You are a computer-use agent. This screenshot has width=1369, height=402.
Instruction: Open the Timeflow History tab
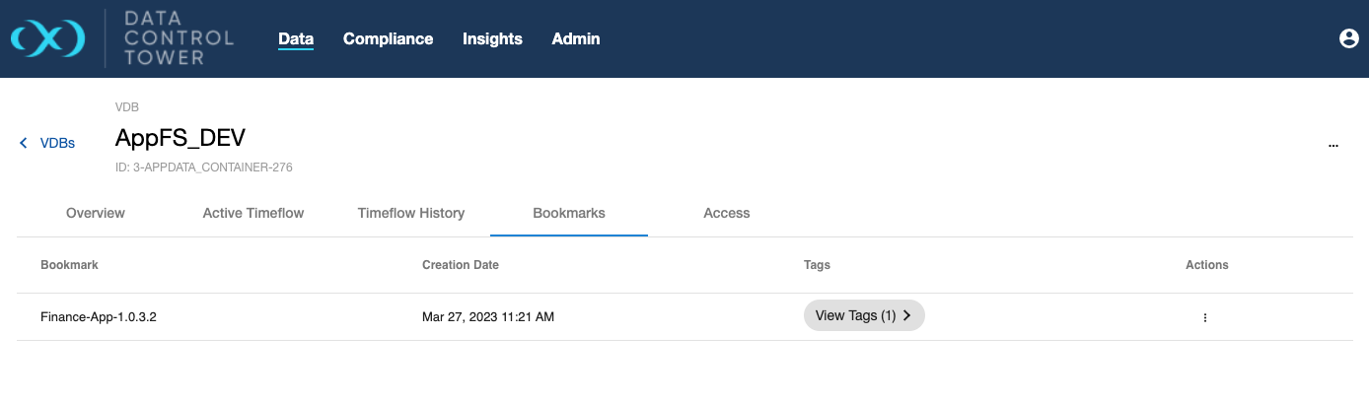411,213
